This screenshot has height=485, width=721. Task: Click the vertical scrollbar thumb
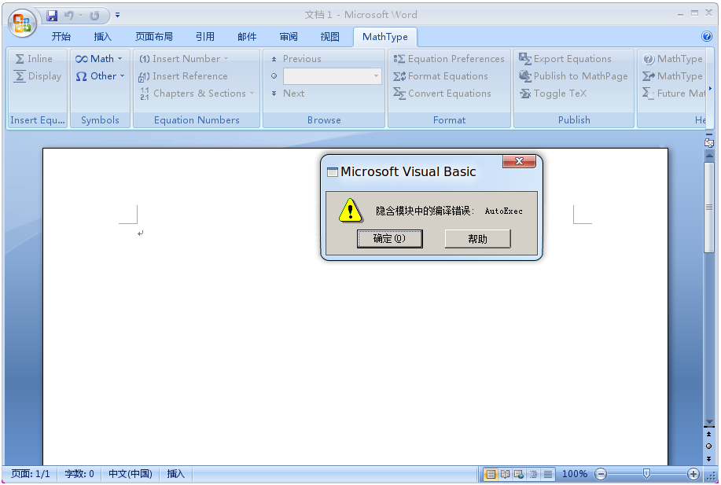[x=709, y=207]
